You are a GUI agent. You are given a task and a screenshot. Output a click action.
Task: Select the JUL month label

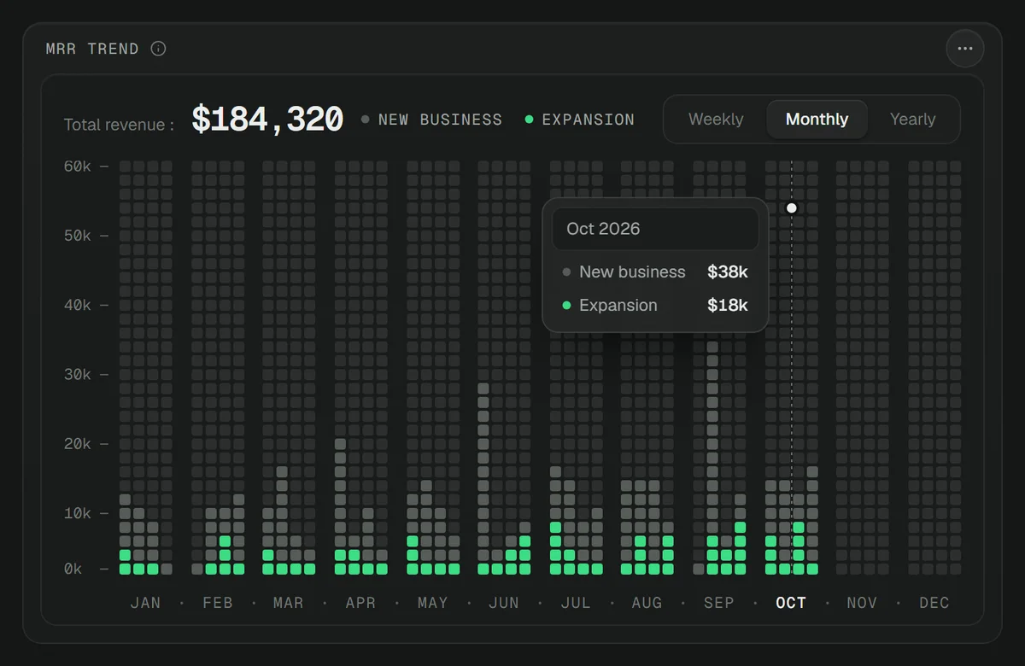576,603
